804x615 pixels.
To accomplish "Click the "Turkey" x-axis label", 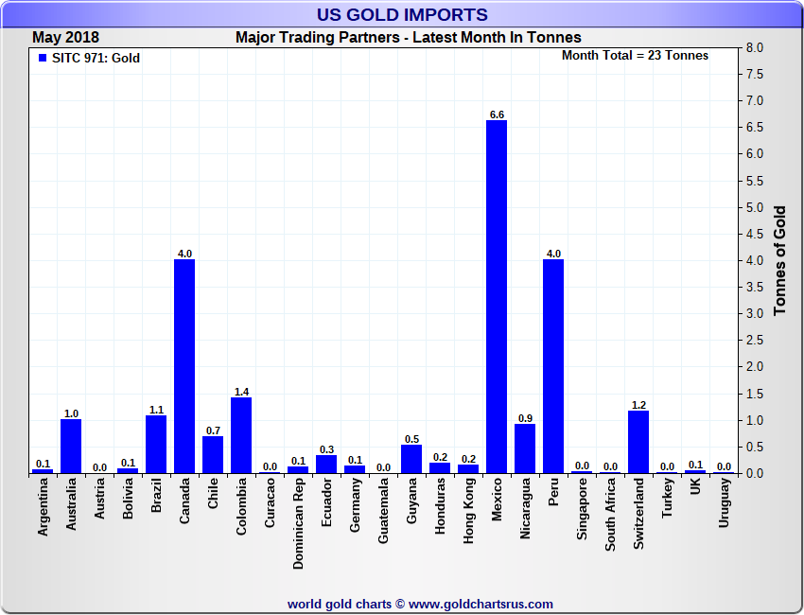I will 667,498.
